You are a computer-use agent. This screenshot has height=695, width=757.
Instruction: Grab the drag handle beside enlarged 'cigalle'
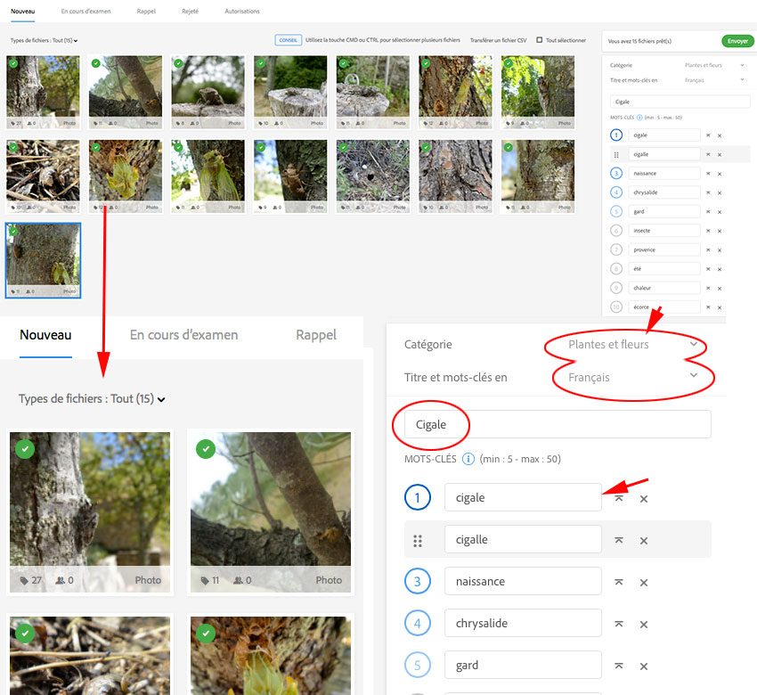(418, 541)
